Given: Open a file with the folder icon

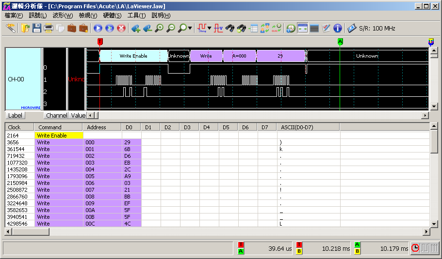Looking at the screenshot, I should (25, 28).
